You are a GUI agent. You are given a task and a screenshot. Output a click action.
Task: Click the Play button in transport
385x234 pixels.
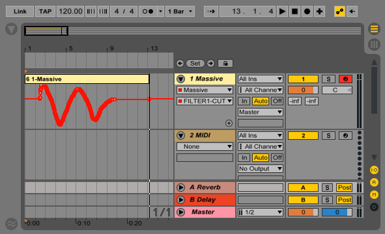pos(282,12)
